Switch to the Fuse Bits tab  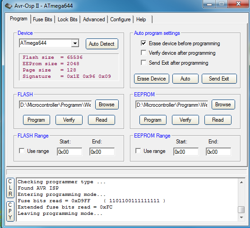pyautogui.click(x=42, y=19)
